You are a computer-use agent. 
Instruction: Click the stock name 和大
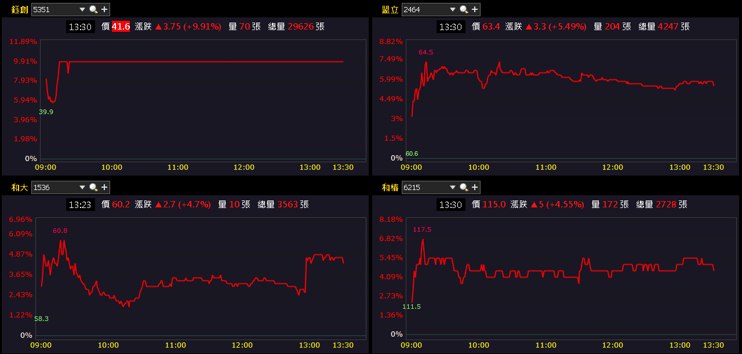tap(20, 188)
